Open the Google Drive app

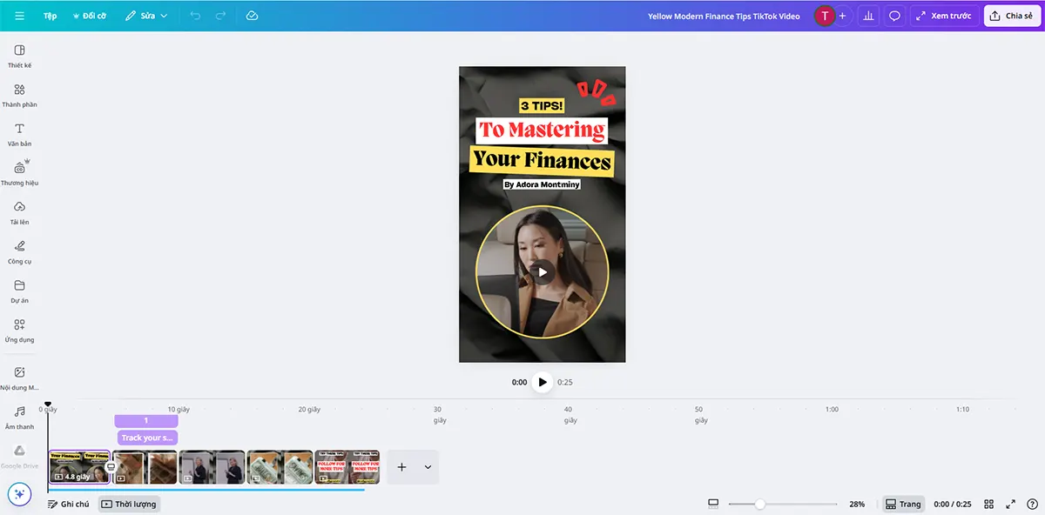[x=19, y=456]
